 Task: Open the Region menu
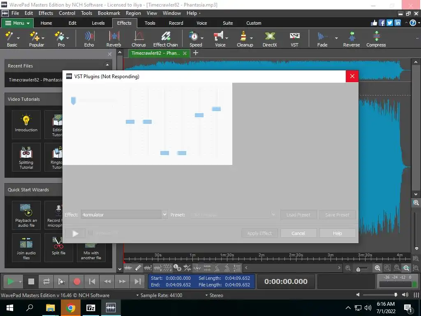click(133, 13)
